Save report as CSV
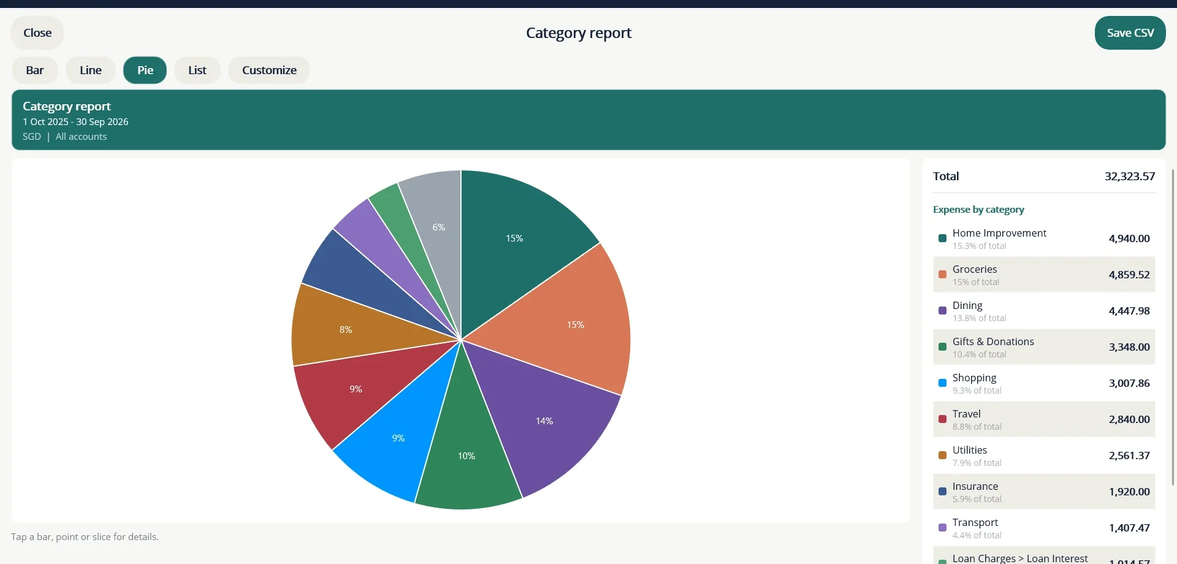This screenshot has height=564, width=1177. [x=1130, y=33]
